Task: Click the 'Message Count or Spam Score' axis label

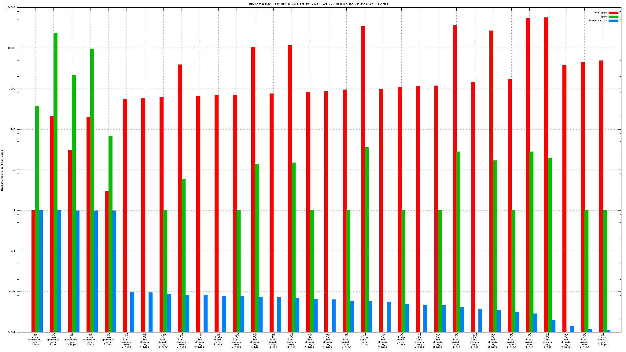Action: point(2,170)
